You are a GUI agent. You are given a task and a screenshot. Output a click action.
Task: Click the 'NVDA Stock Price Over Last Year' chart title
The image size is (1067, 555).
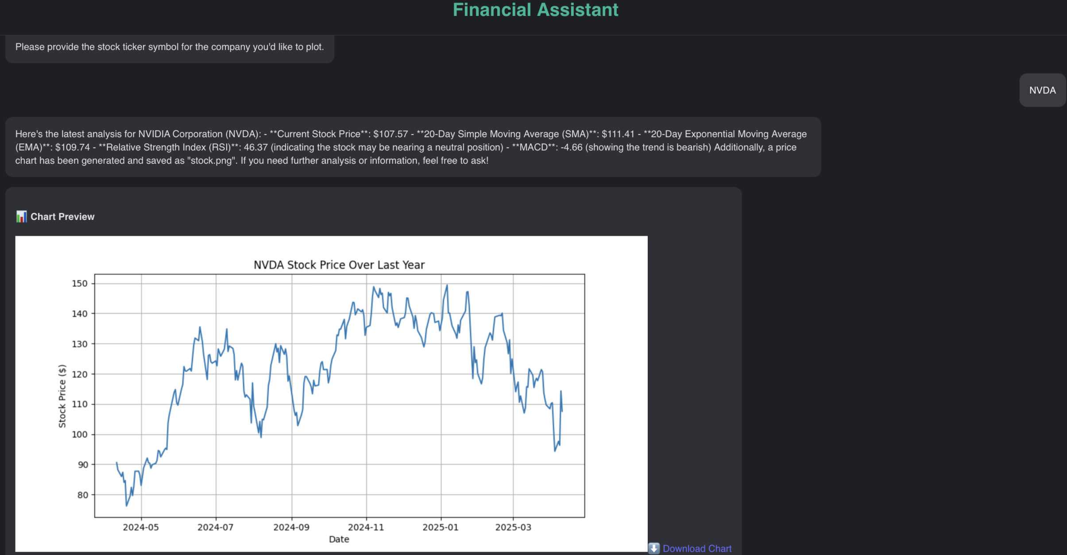(339, 264)
